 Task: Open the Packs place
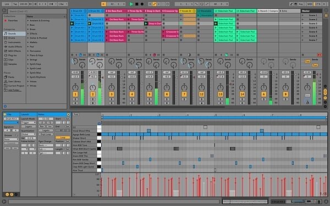pyautogui.click(x=11, y=77)
